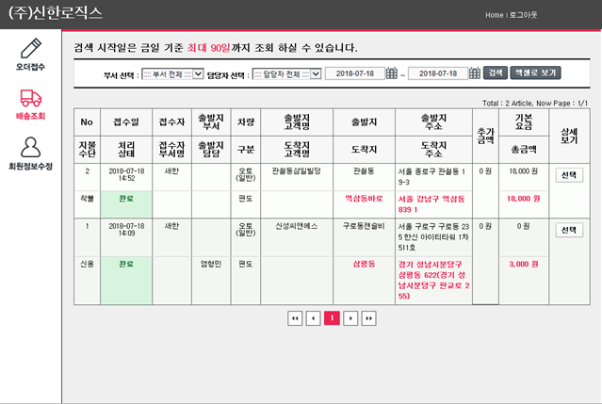Click the end date input field
The image size is (602, 404).
438,73
